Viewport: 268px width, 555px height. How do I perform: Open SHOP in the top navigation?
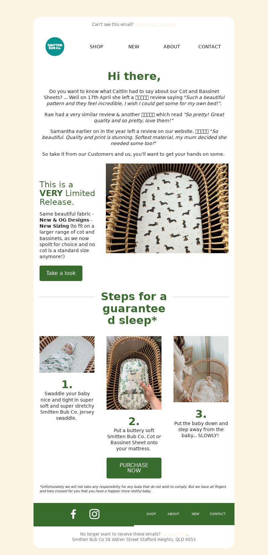click(x=96, y=47)
